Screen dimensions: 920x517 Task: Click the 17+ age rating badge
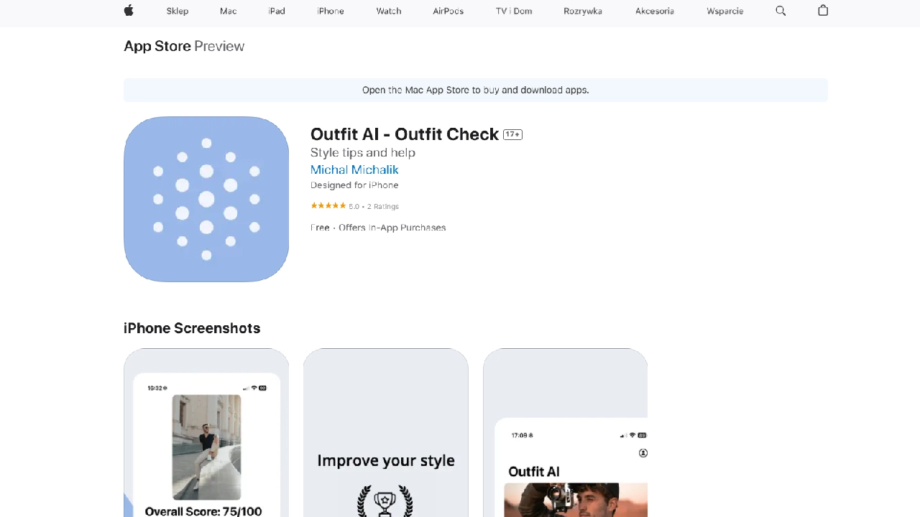[512, 134]
